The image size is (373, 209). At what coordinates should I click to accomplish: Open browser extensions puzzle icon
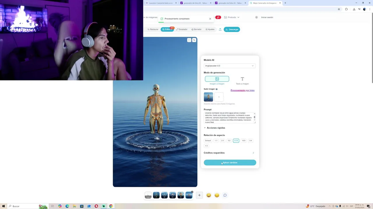click(346, 9)
